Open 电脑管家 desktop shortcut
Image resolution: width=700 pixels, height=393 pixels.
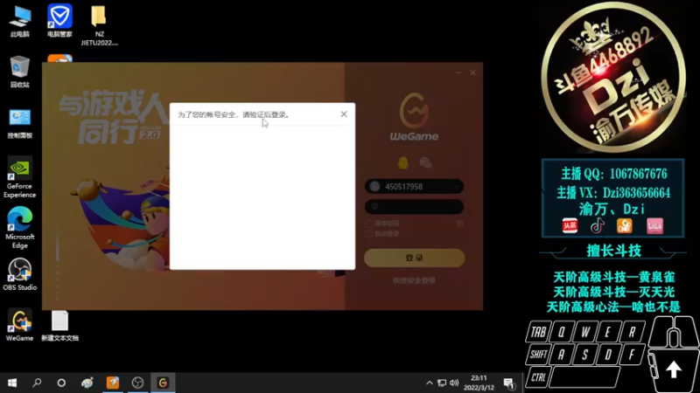(x=59, y=21)
